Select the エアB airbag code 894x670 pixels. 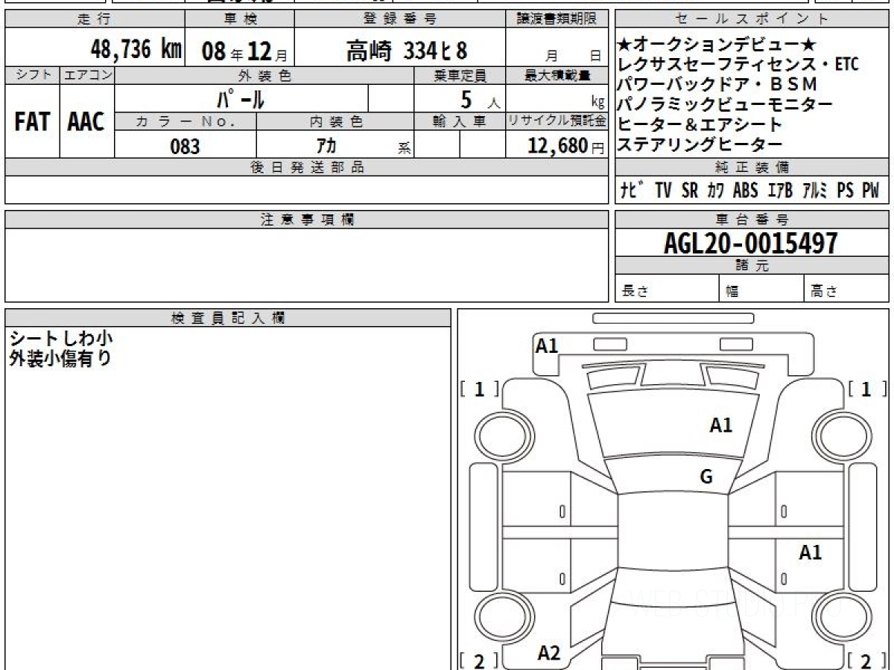pyautogui.click(x=779, y=191)
